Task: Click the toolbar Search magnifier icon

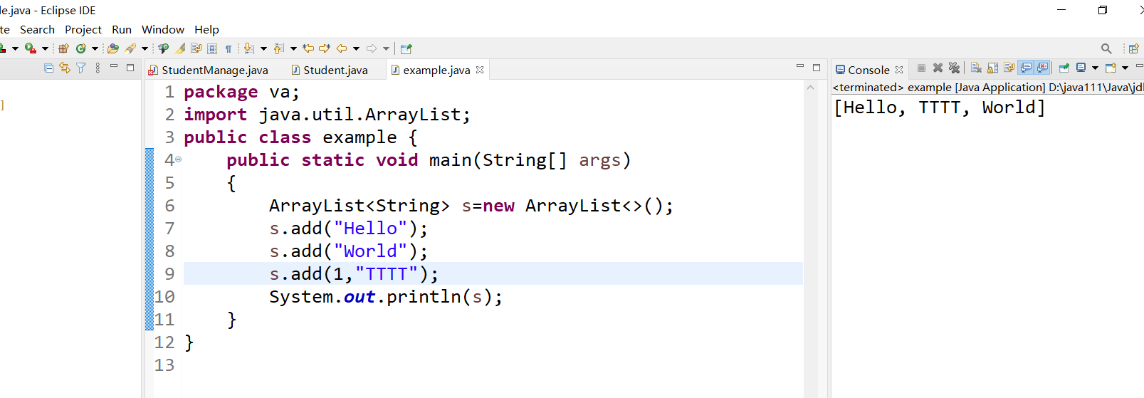Action: [1106, 48]
